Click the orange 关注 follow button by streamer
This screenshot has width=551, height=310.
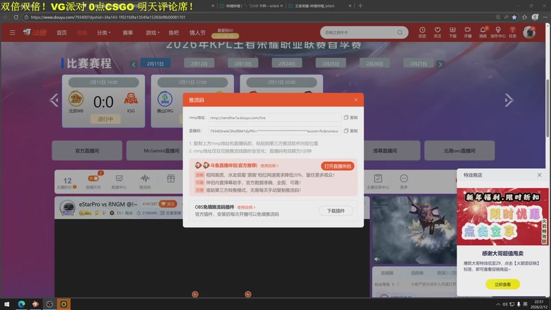click(168, 204)
